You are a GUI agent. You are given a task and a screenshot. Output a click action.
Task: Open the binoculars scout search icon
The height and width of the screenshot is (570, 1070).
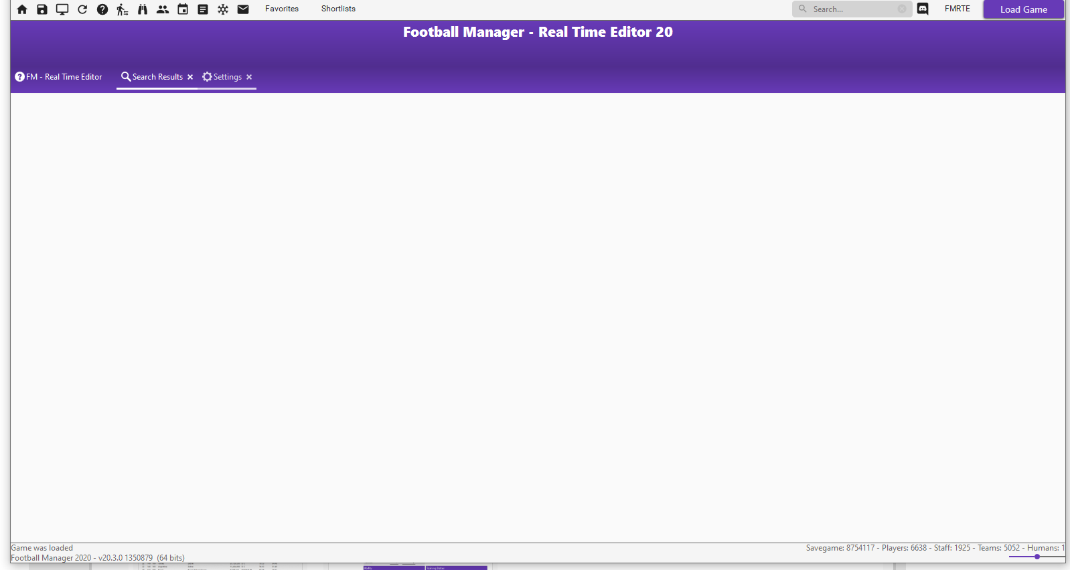click(143, 9)
